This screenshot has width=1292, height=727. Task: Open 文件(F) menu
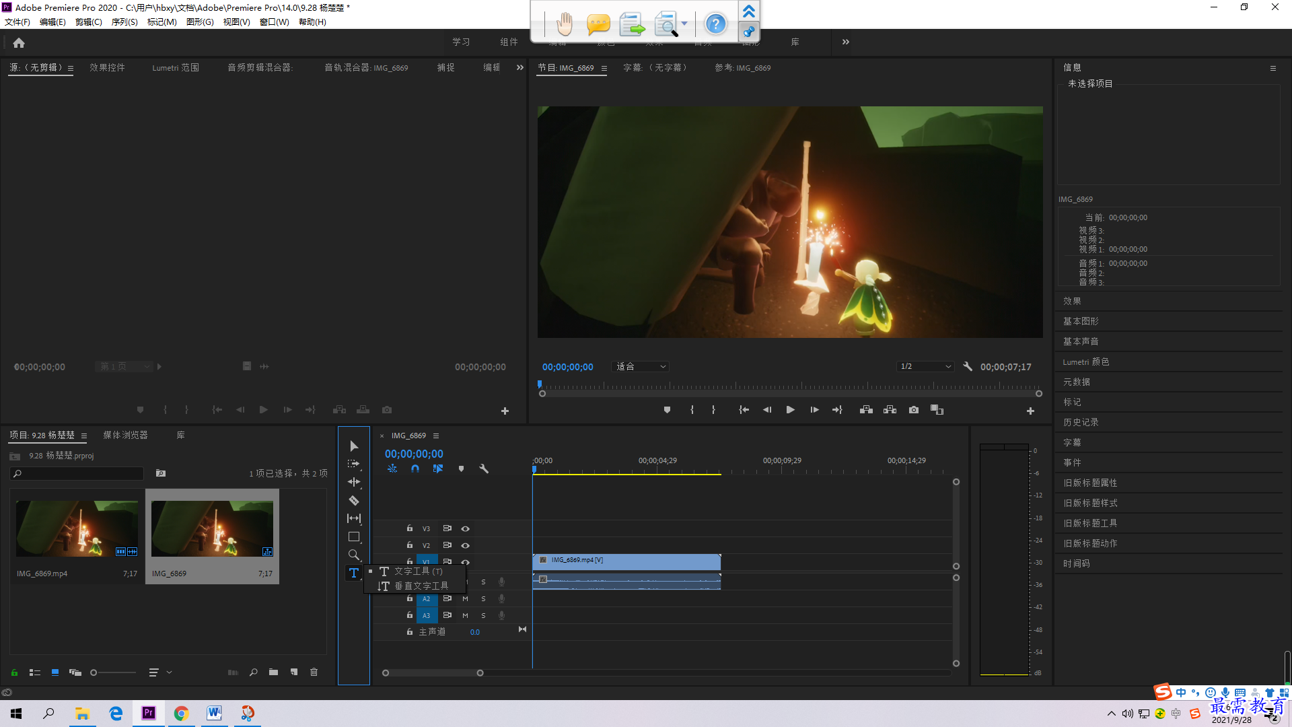point(17,22)
